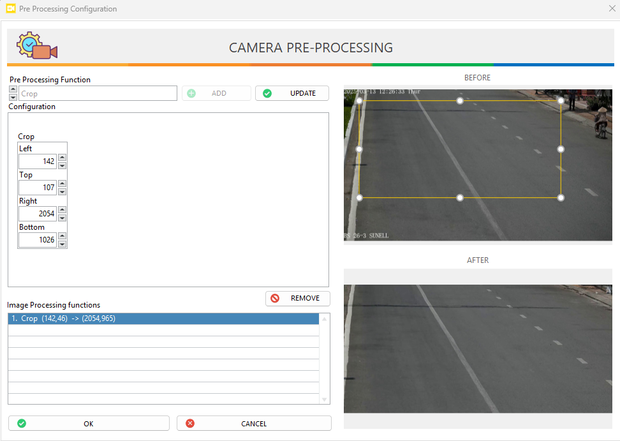Screen dimensions: 620x441
Task: Click the Bottom crop value field
Action: (38, 240)
